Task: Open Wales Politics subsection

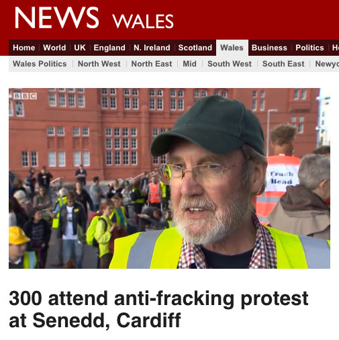Action: [x=40, y=64]
